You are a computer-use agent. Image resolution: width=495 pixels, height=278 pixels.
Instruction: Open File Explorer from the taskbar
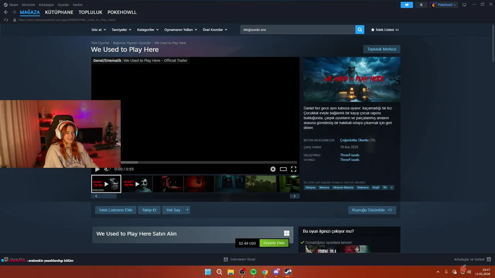[x=230, y=272]
